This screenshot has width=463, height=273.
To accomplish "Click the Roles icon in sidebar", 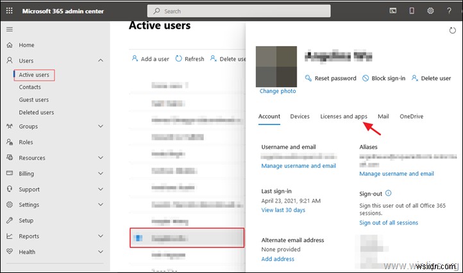I will [x=10, y=142].
